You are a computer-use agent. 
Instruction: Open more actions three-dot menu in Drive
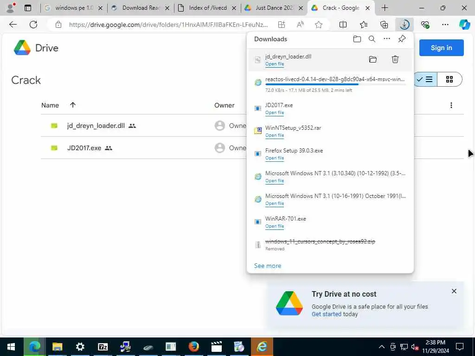coord(451,105)
